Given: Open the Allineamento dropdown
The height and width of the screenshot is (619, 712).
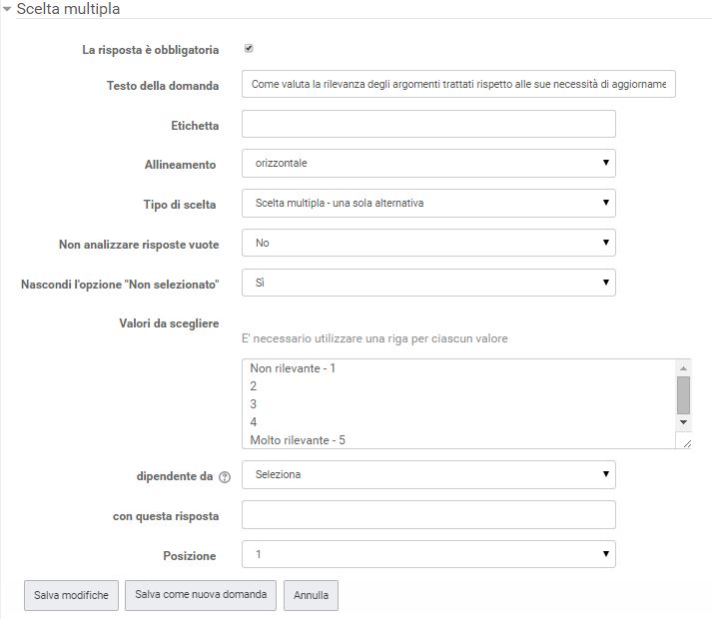Looking at the screenshot, I should [428, 163].
